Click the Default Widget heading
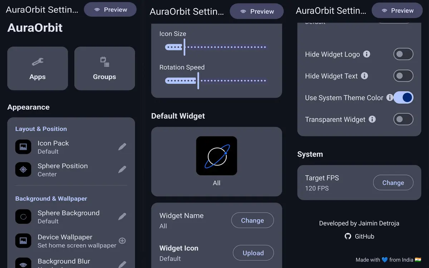The height and width of the screenshot is (268, 429). click(x=178, y=116)
